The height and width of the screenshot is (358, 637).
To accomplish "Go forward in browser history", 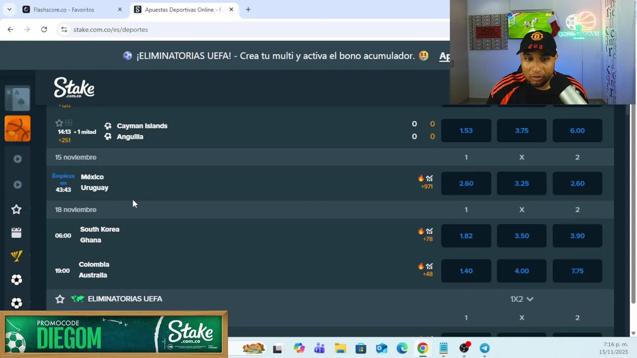I will [27, 29].
